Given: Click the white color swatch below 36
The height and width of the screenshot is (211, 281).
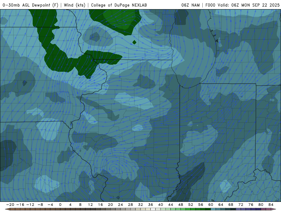Looking at the screenshot, I should [x=153, y=209].
